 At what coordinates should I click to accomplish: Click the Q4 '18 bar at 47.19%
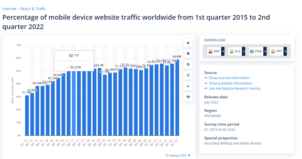[x=105, y=105]
